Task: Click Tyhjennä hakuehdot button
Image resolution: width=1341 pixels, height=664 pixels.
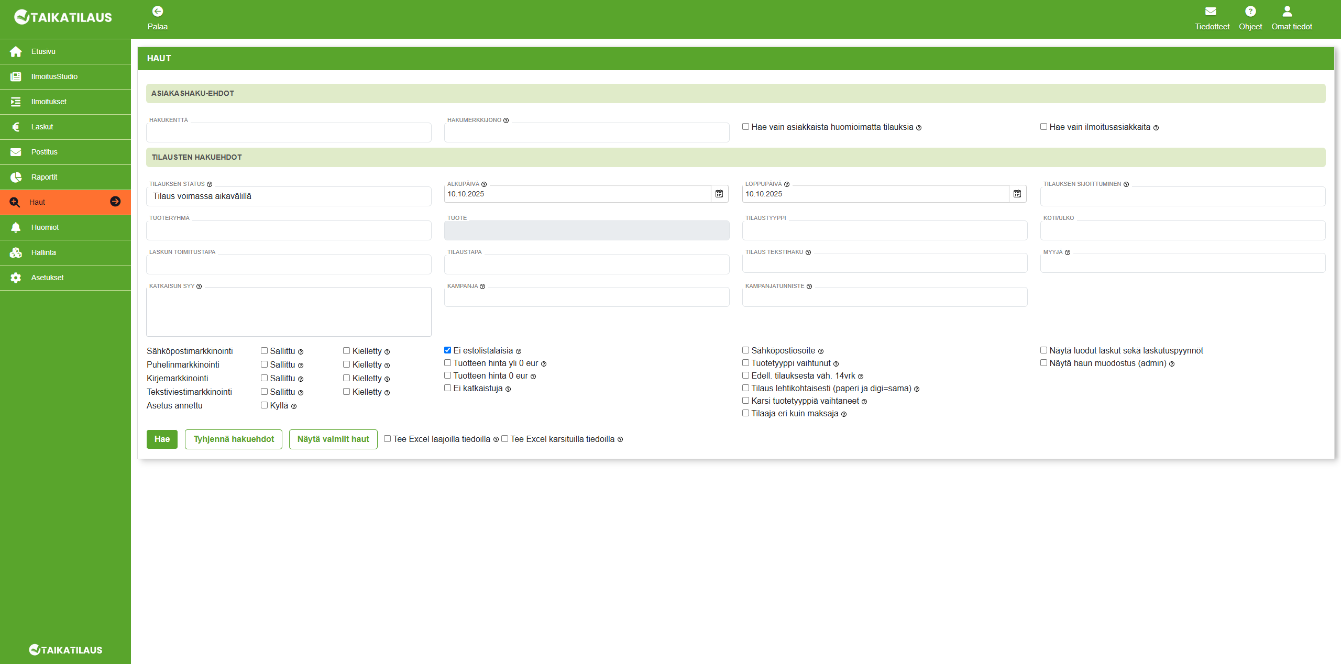Action: [234, 439]
